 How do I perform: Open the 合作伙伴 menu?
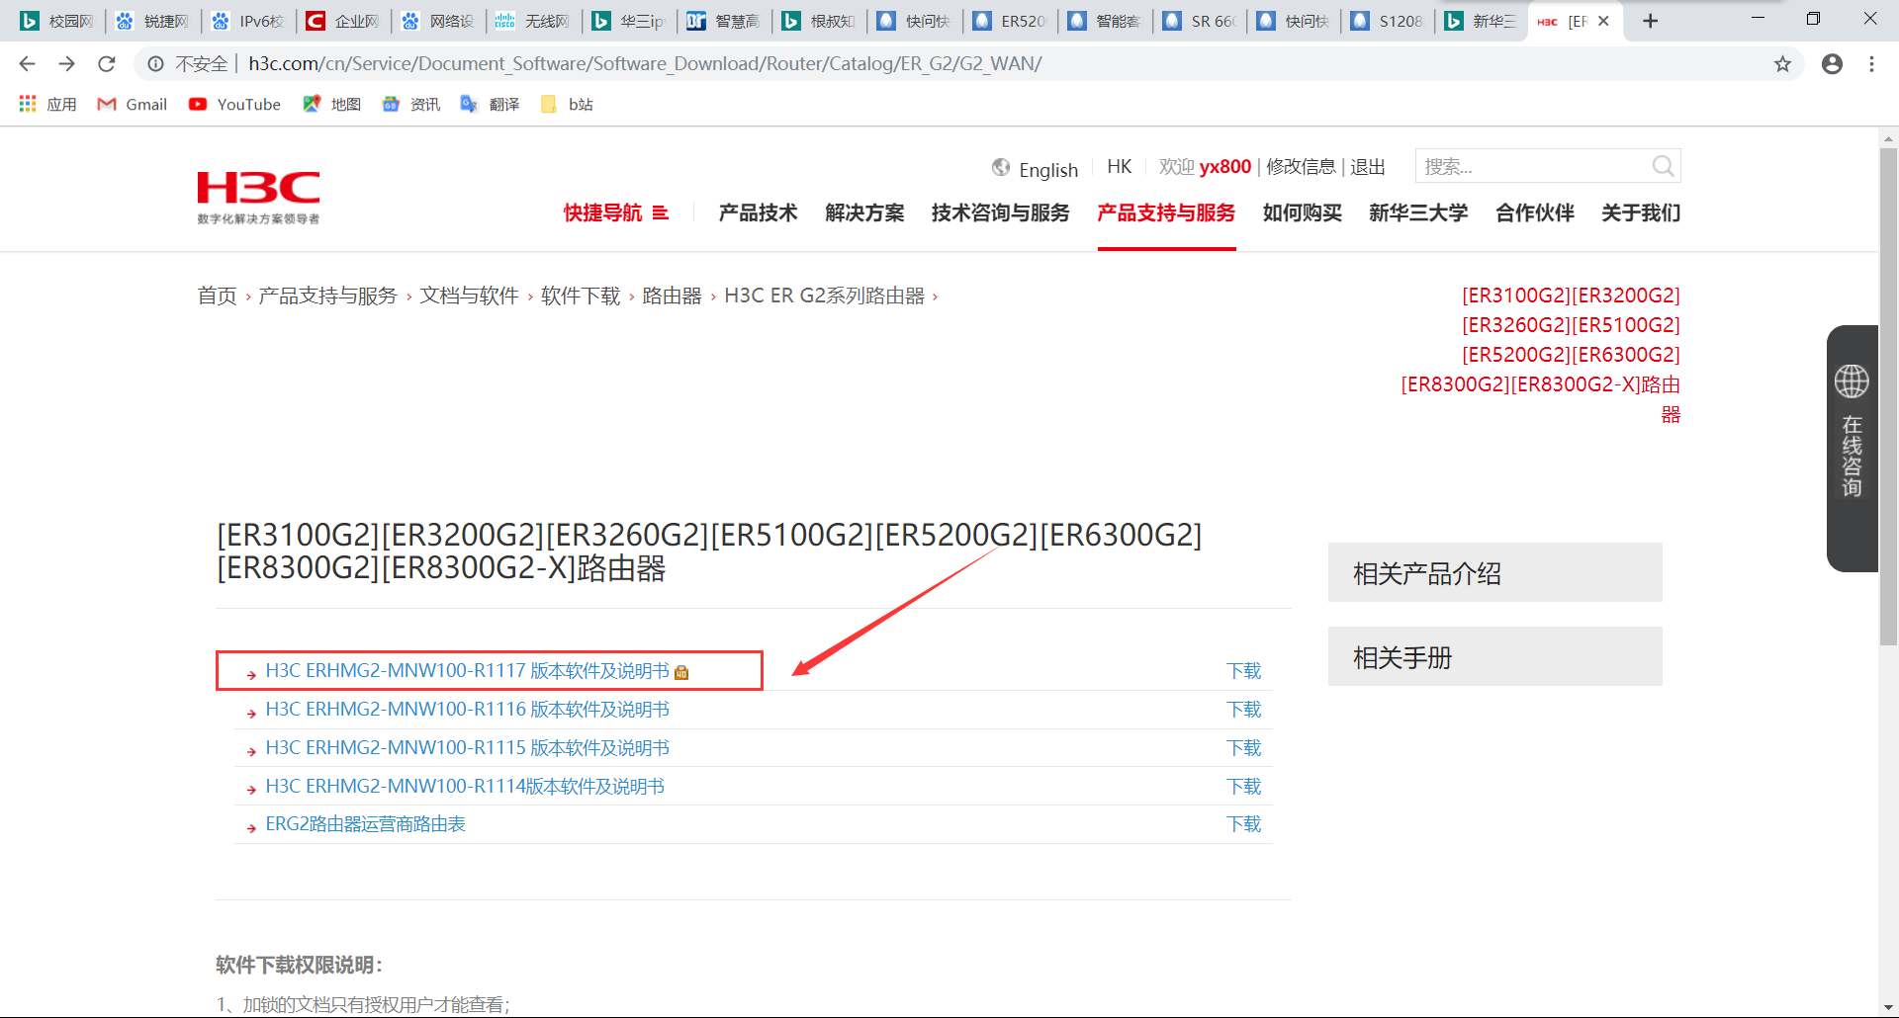pyautogui.click(x=1534, y=212)
